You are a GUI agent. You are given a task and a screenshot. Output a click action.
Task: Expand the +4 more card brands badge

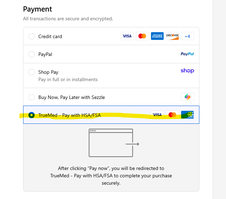point(187,36)
